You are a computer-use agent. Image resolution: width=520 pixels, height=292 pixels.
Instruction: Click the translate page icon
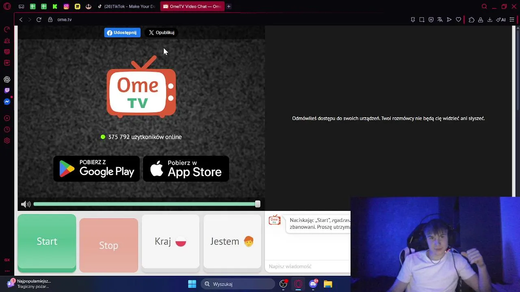click(x=440, y=19)
